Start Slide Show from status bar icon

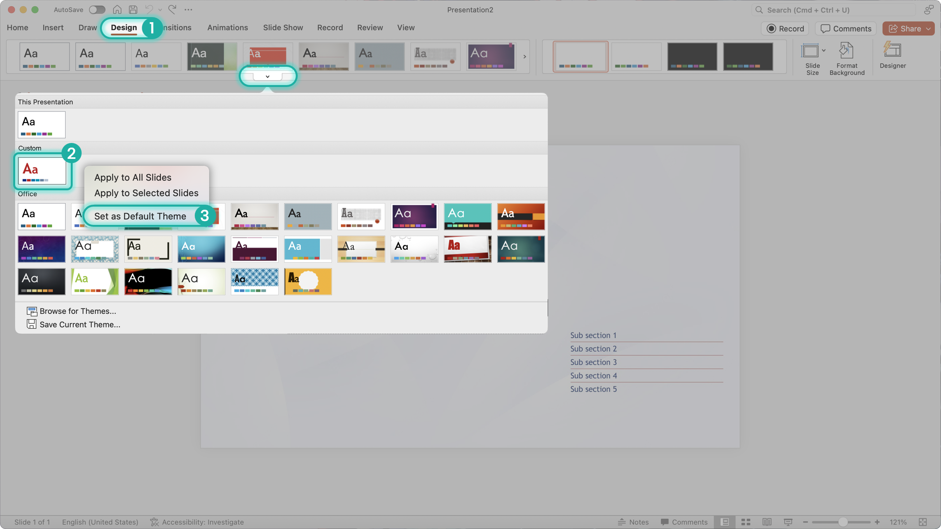(x=788, y=522)
